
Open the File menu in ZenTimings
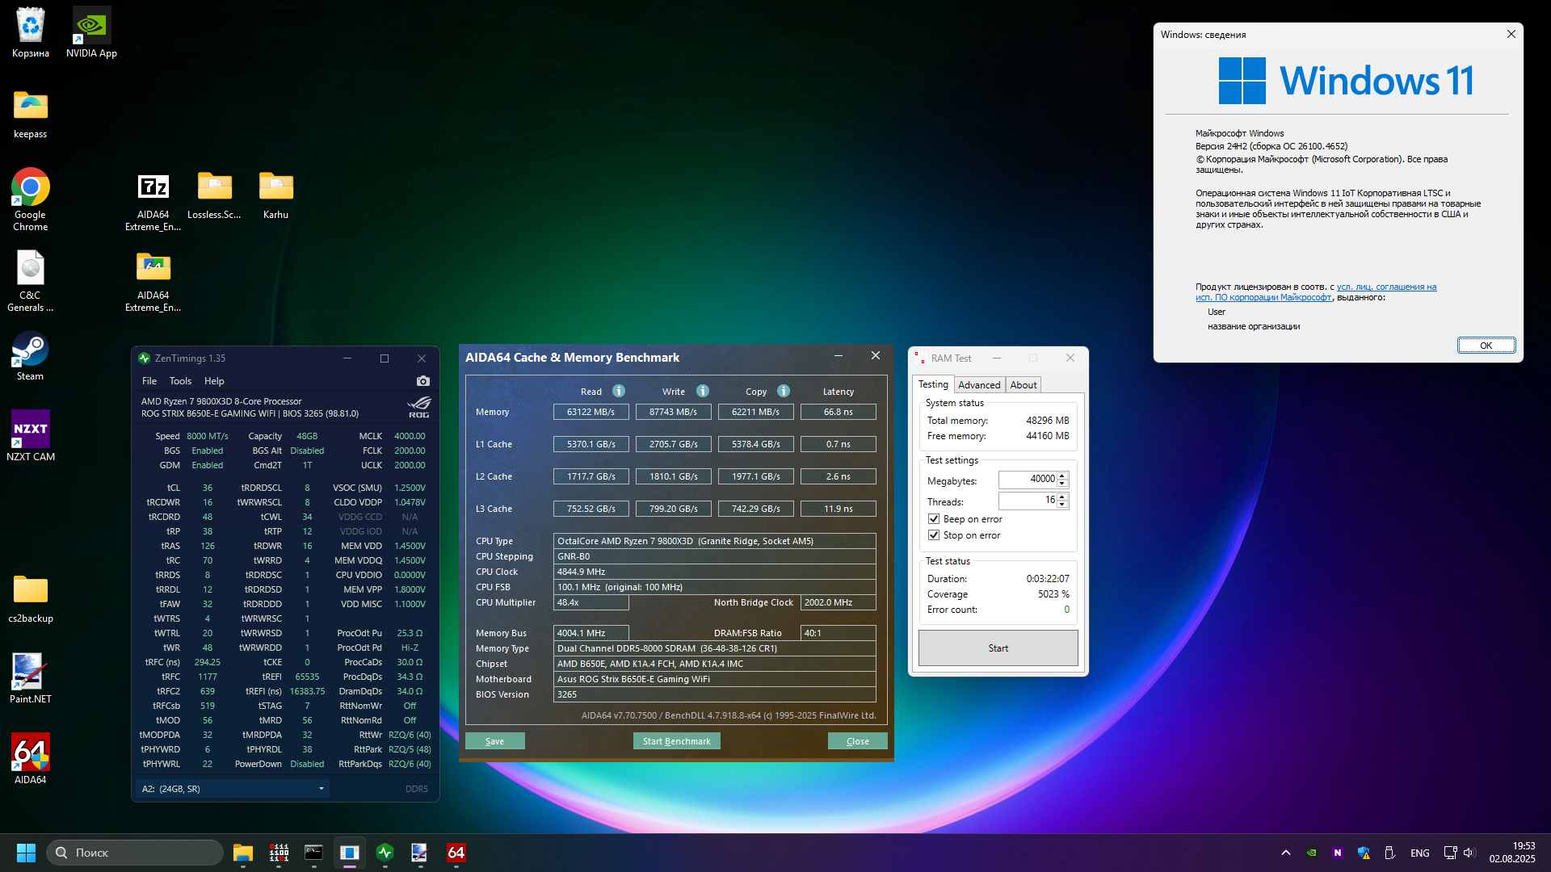149,381
